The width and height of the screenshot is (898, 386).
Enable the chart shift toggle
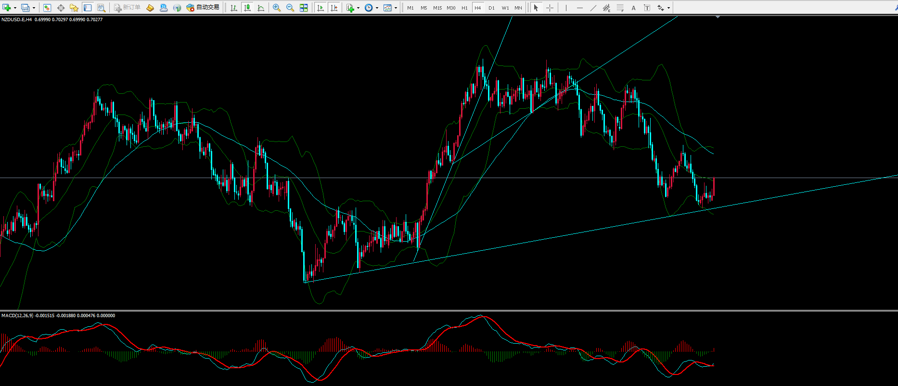point(334,8)
